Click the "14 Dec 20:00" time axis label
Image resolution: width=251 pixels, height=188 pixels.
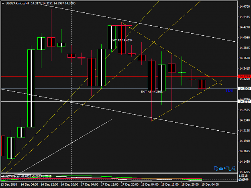pyautogui.click(x=69, y=184)
